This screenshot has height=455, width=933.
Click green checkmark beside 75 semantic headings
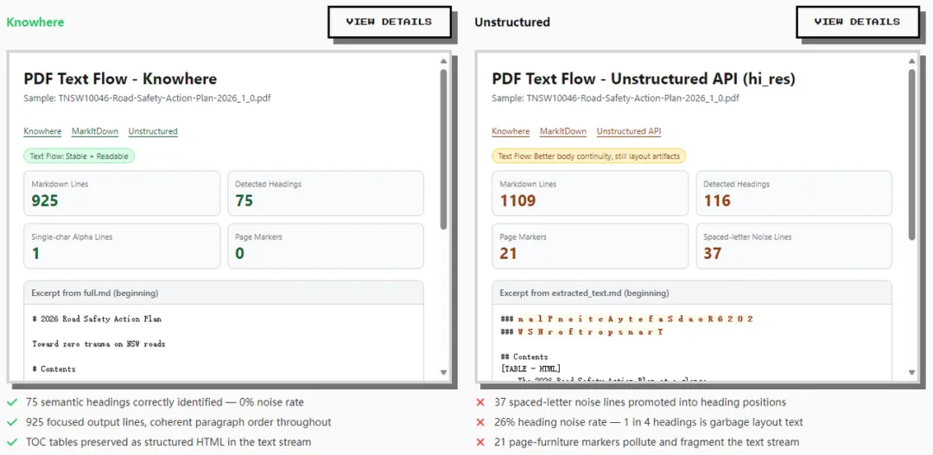12,402
